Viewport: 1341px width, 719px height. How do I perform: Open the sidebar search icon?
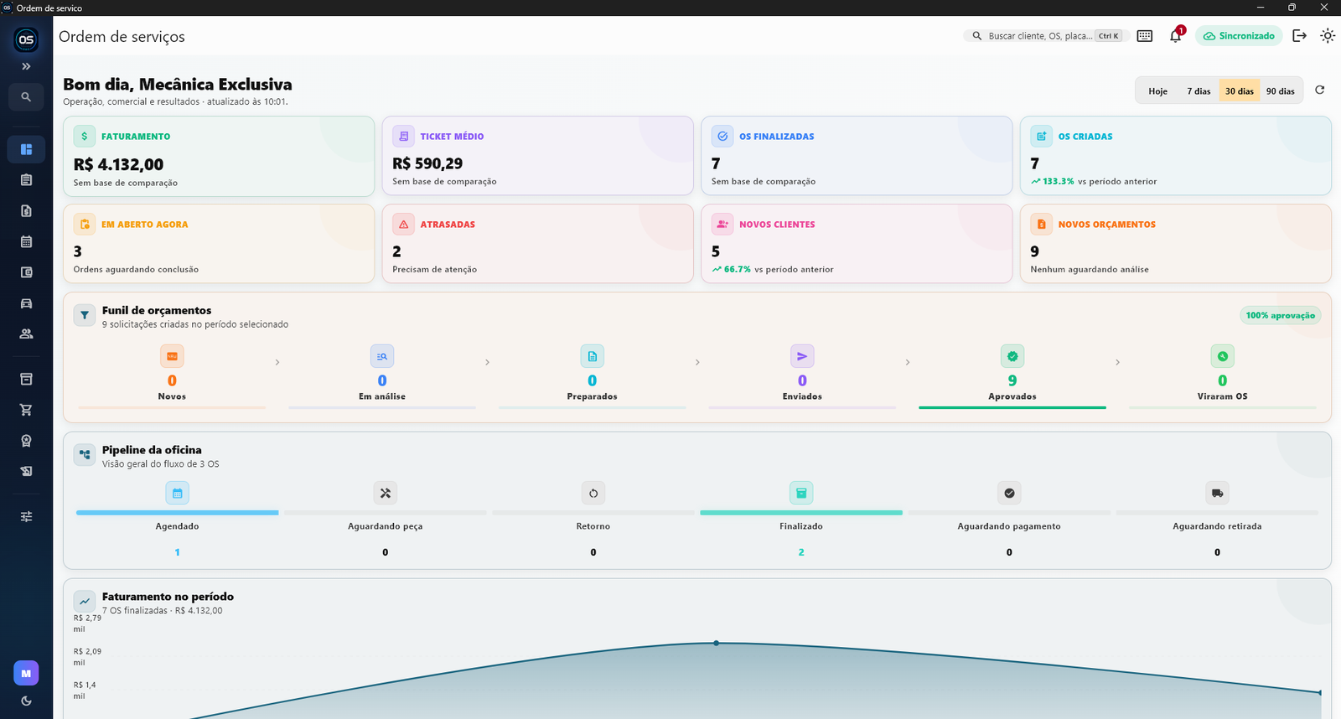pyautogui.click(x=26, y=97)
